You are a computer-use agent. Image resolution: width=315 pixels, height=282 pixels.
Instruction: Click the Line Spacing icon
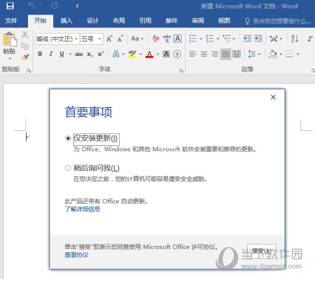[x=252, y=54]
